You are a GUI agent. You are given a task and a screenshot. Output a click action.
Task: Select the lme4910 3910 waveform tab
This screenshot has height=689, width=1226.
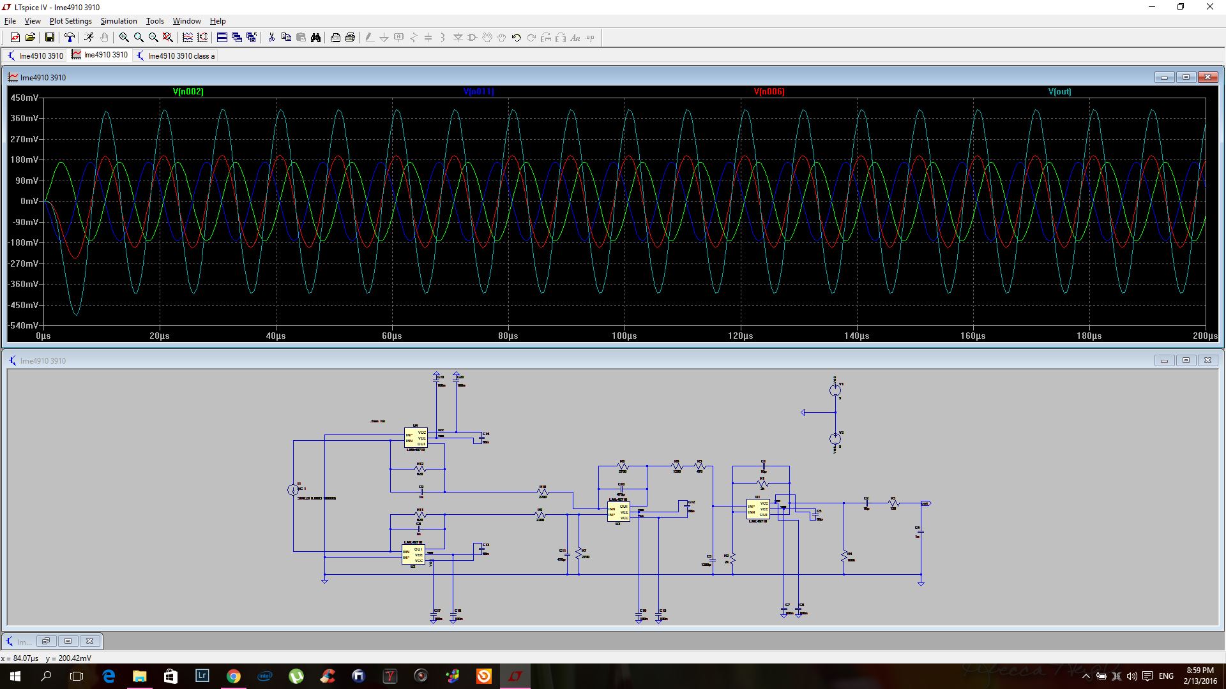[x=99, y=55]
